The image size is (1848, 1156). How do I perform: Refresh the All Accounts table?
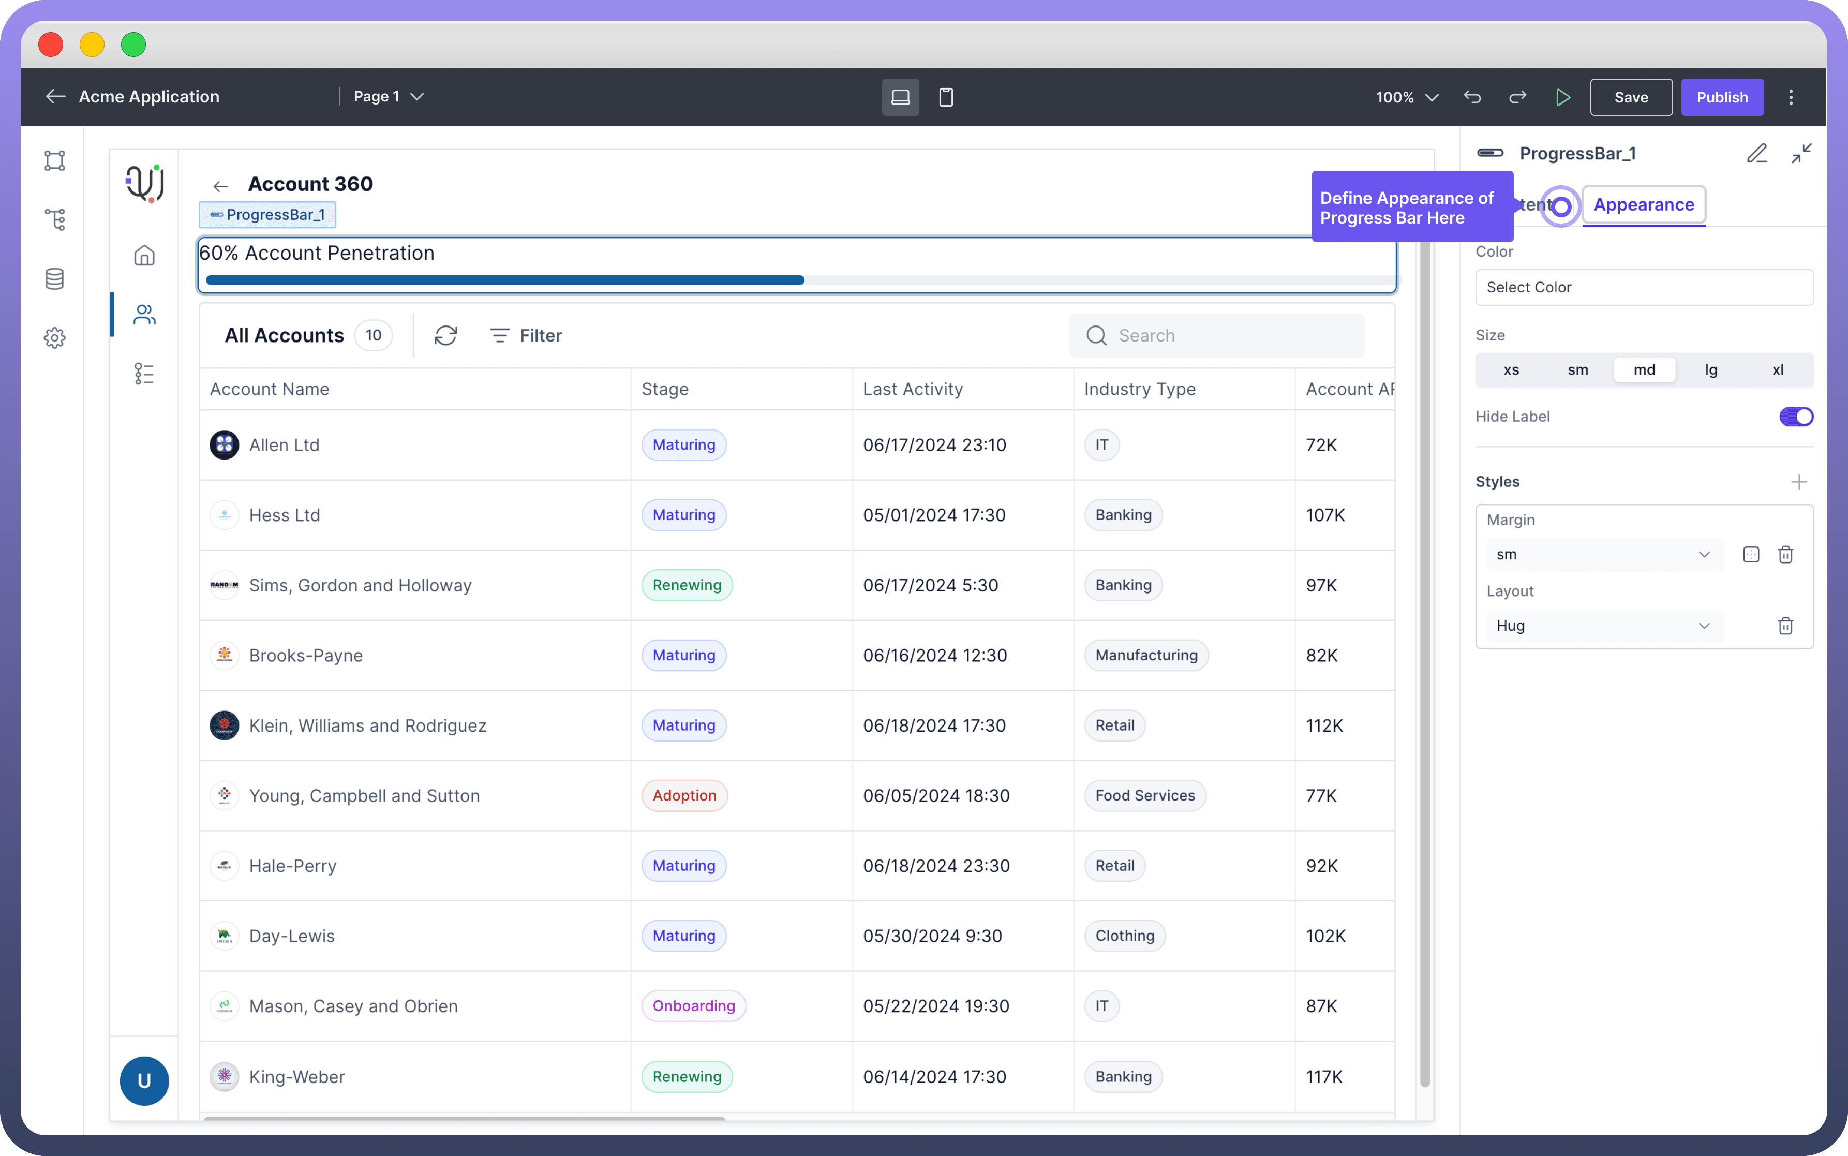coord(445,336)
